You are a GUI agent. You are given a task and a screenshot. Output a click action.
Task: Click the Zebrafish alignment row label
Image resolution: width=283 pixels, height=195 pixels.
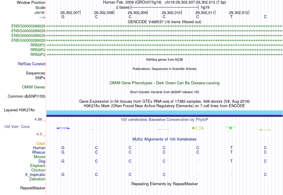coord(37,179)
